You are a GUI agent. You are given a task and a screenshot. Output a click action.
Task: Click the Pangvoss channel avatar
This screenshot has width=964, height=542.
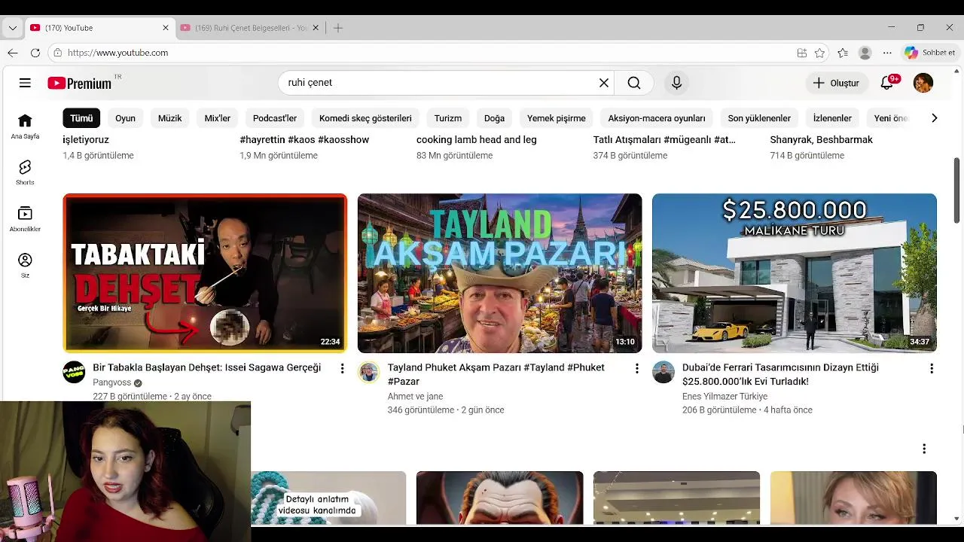74,372
